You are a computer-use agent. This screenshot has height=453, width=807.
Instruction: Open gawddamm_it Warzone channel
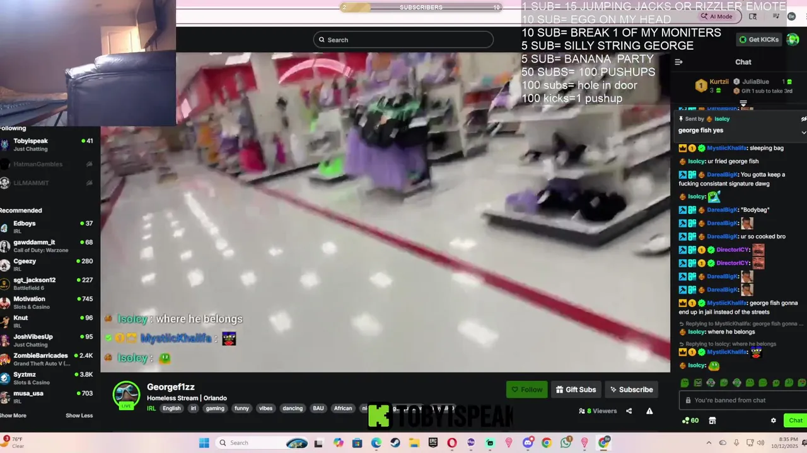coord(47,246)
